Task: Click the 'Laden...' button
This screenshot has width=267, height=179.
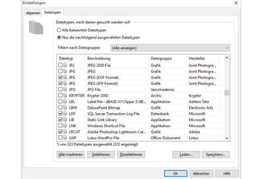Action: pyautogui.click(x=186, y=155)
